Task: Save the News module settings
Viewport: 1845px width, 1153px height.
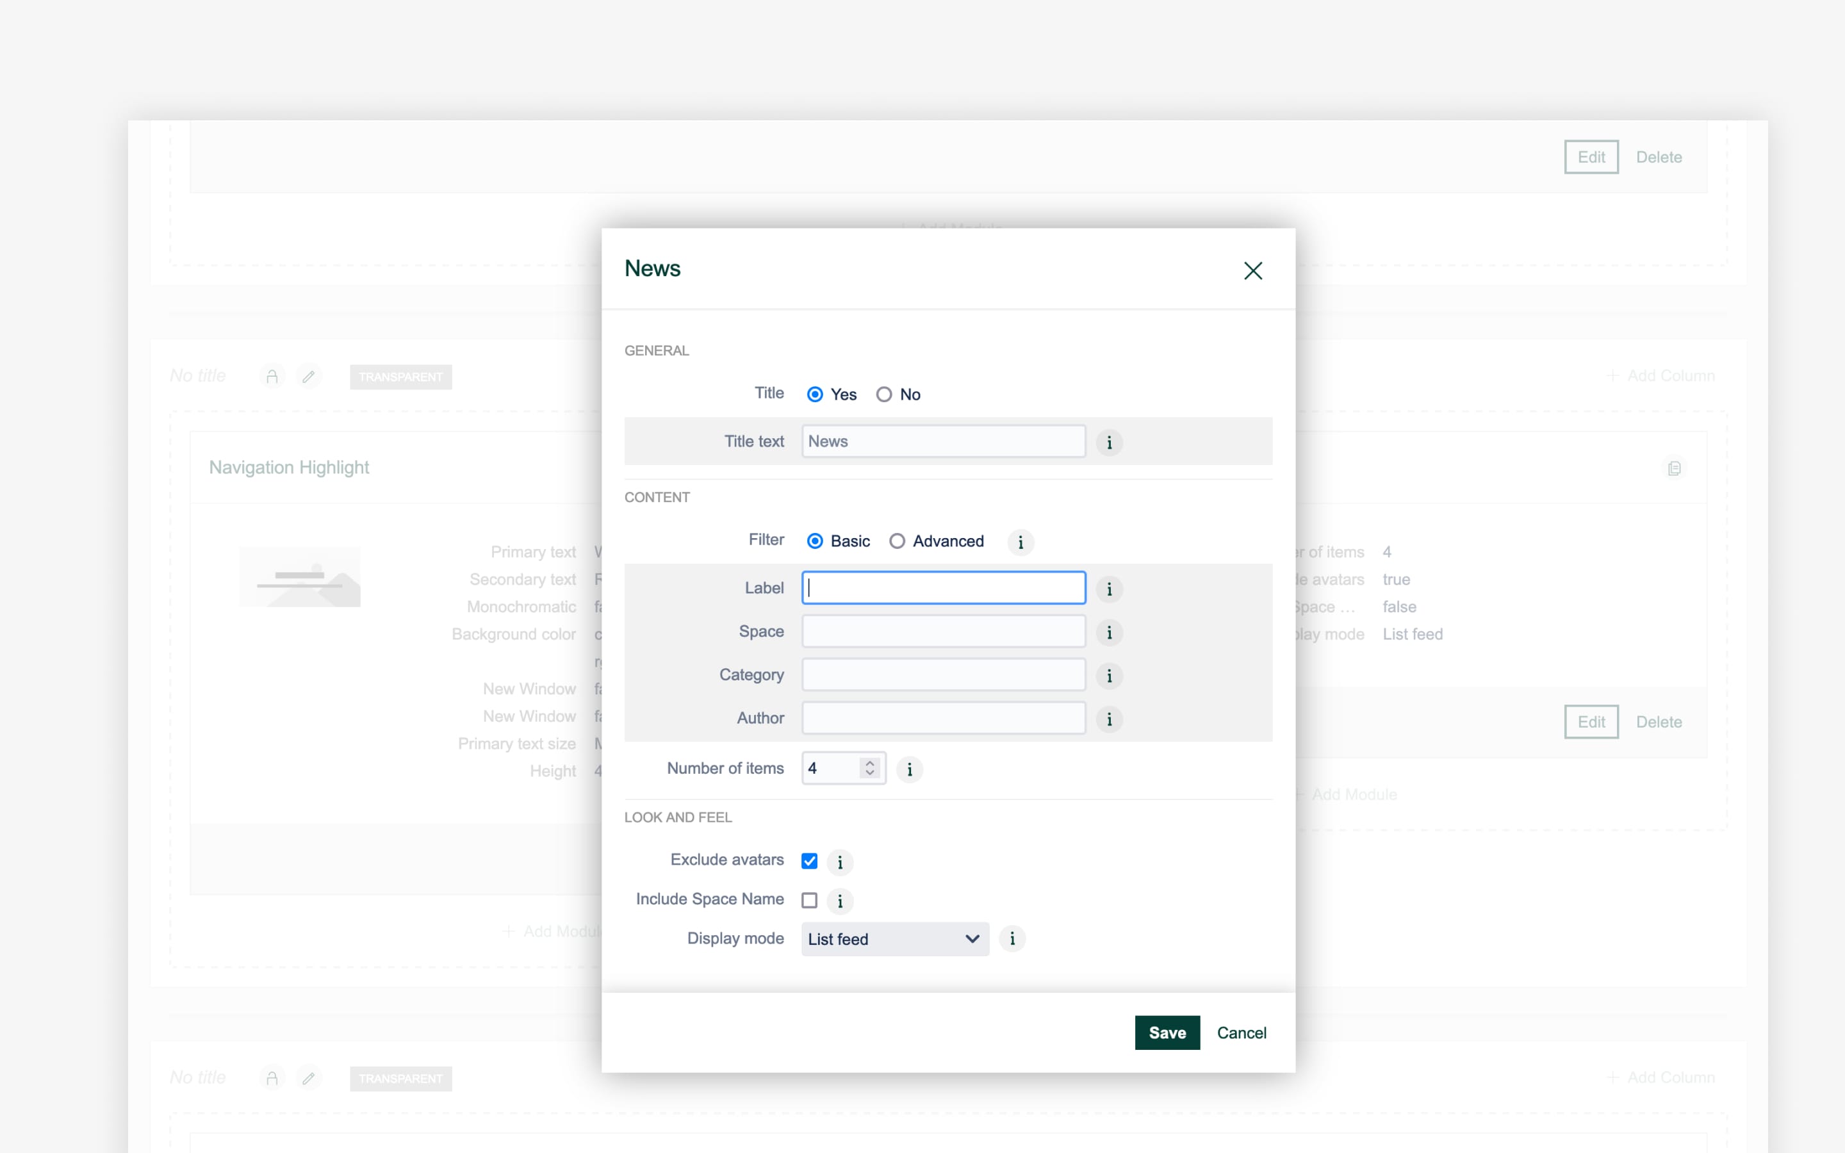Action: [x=1167, y=1033]
